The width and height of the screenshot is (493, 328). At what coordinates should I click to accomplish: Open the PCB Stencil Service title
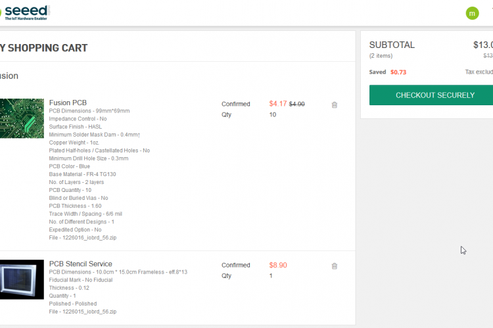80,264
